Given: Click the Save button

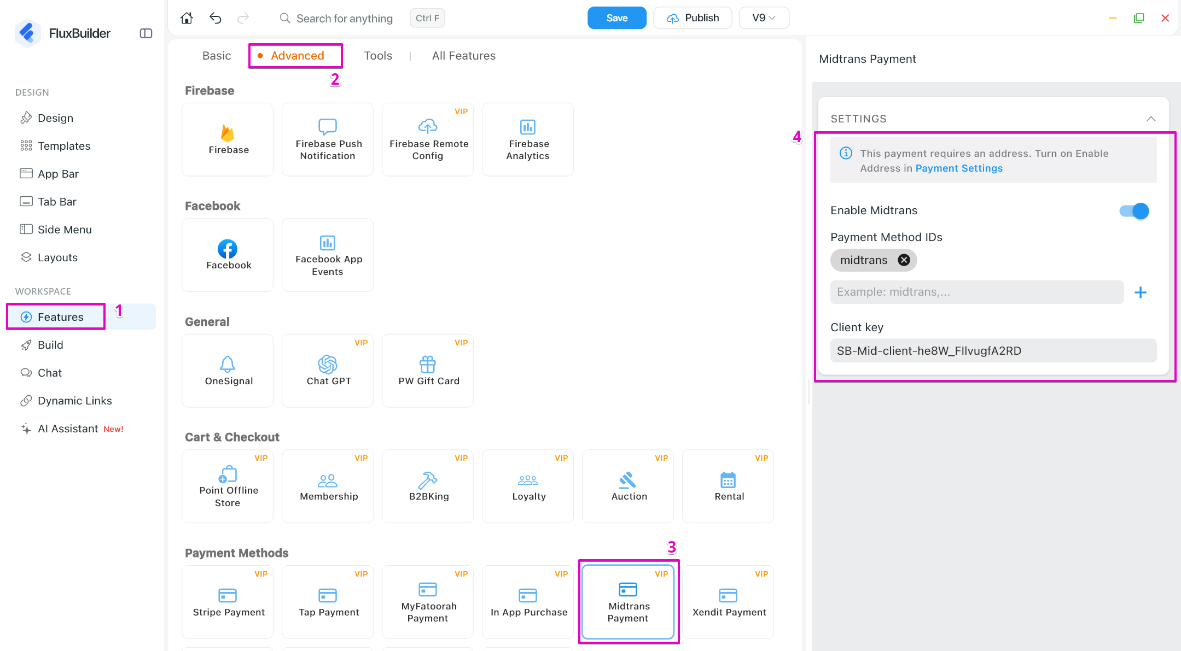Looking at the screenshot, I should pyautogui.click(x=616, y=18).
